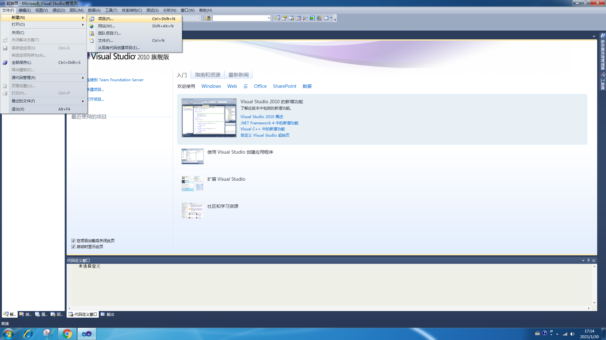Click the code definition horizontal scrollbar right arrow

coord(589,308)
